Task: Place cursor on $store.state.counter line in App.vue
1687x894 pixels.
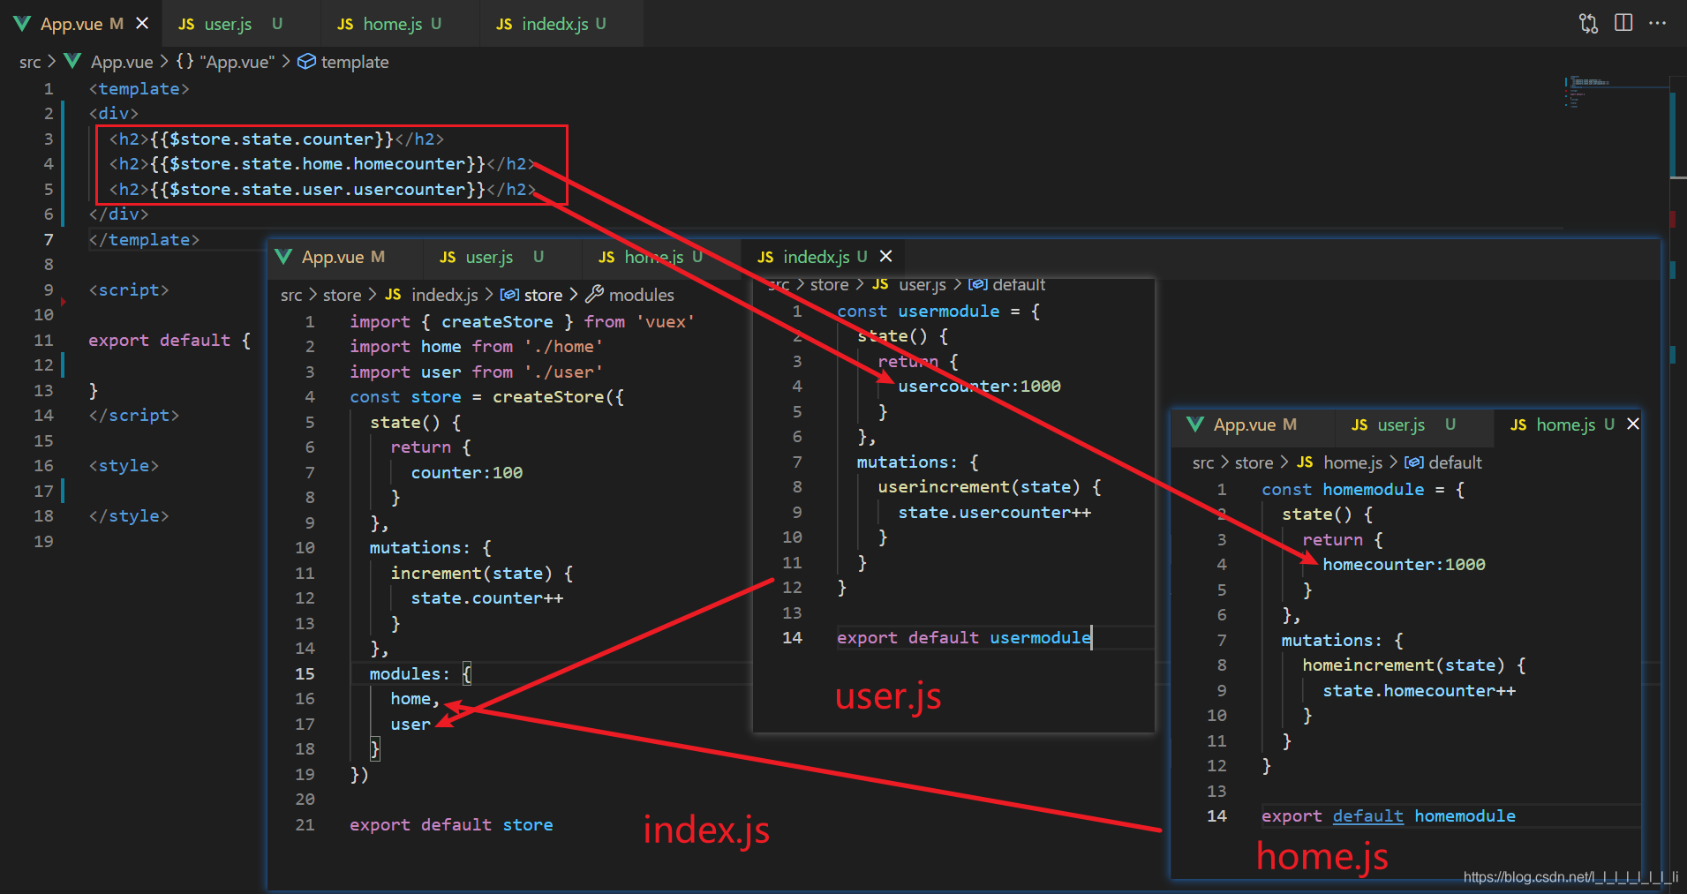Action: (x=276, y=139)
